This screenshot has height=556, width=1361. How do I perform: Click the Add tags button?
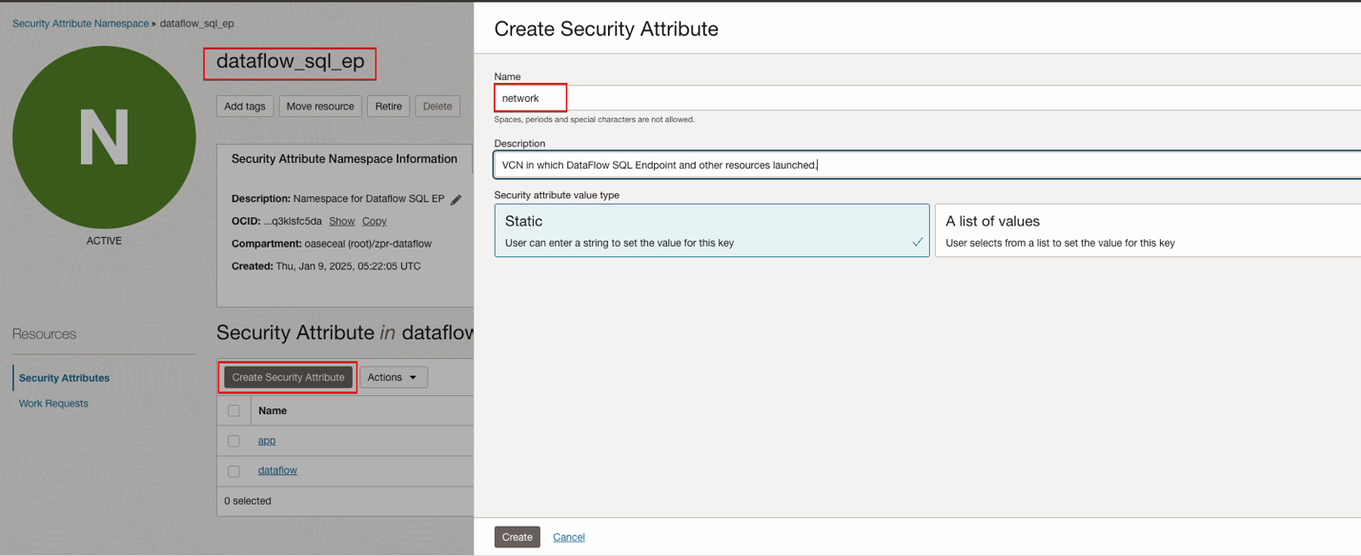point(245,107)
